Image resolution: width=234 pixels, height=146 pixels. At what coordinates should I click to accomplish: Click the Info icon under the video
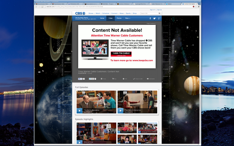[123, 79]
